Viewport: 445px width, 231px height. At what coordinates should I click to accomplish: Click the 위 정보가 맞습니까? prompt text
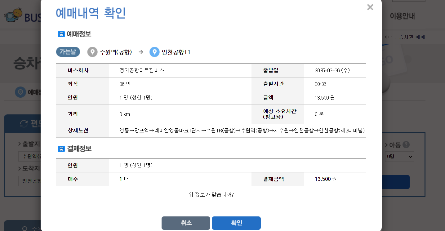[x=211, y=195]
